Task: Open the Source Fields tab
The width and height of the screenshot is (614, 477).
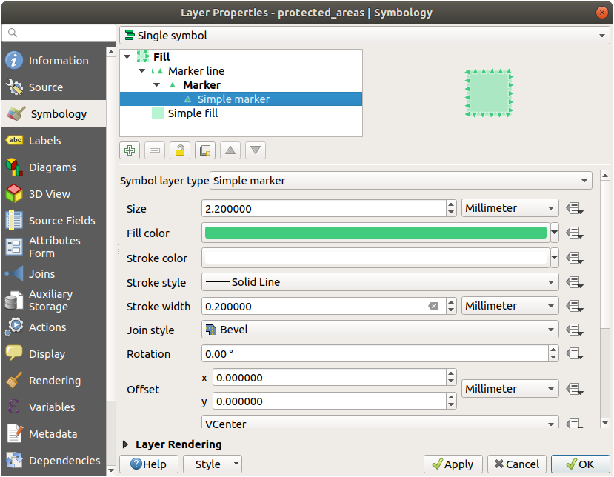Action: point(61,221)
